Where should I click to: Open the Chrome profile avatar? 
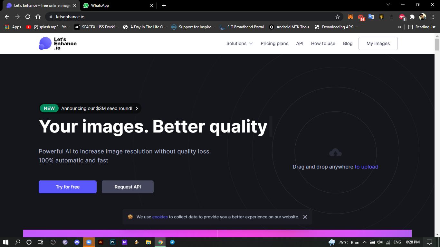click(x=423, y=17)
